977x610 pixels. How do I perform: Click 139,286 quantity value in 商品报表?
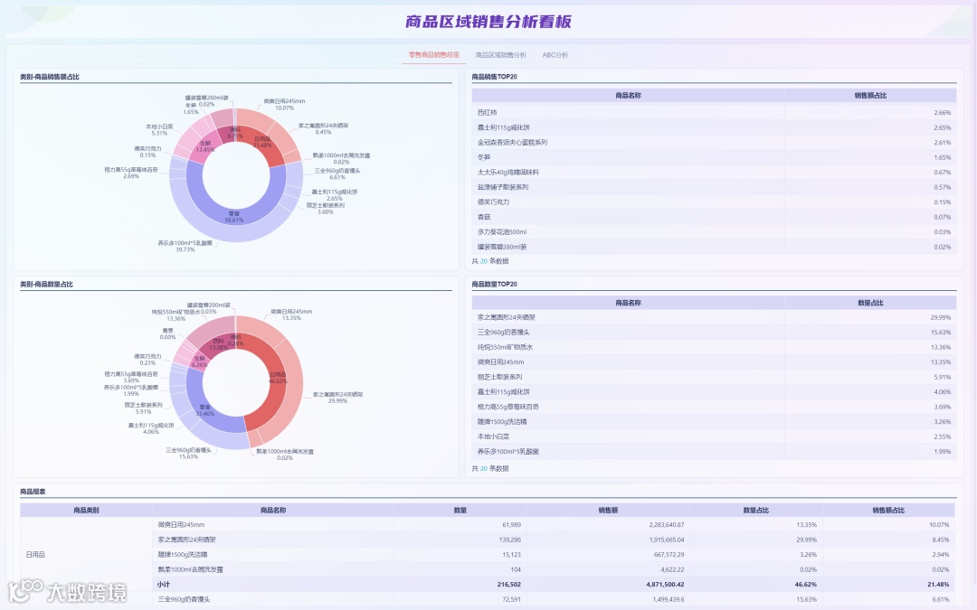pyautogui.click(x=510, y=540)
